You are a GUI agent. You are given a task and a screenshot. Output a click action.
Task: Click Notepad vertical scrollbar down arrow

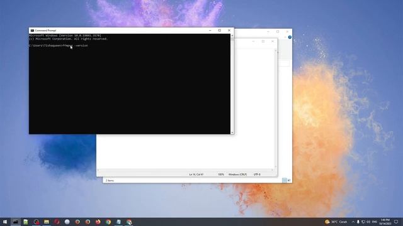tap(276, 167)
